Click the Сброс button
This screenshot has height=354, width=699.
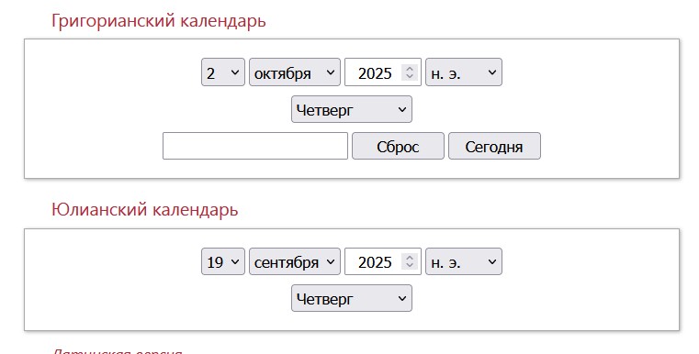(398, 146)
